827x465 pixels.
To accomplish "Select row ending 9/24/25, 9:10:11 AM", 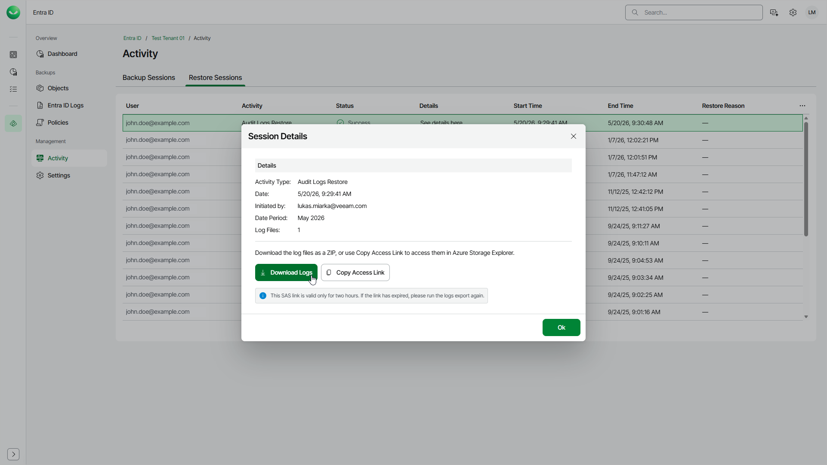I will click(463, 243).
